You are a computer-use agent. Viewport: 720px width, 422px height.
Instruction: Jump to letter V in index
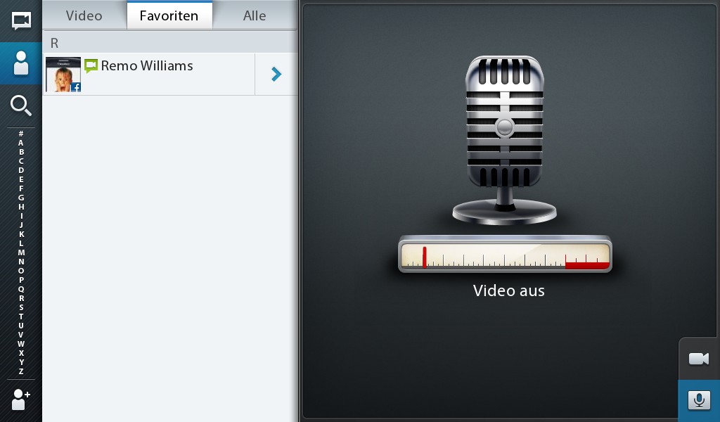click(21, 335)
